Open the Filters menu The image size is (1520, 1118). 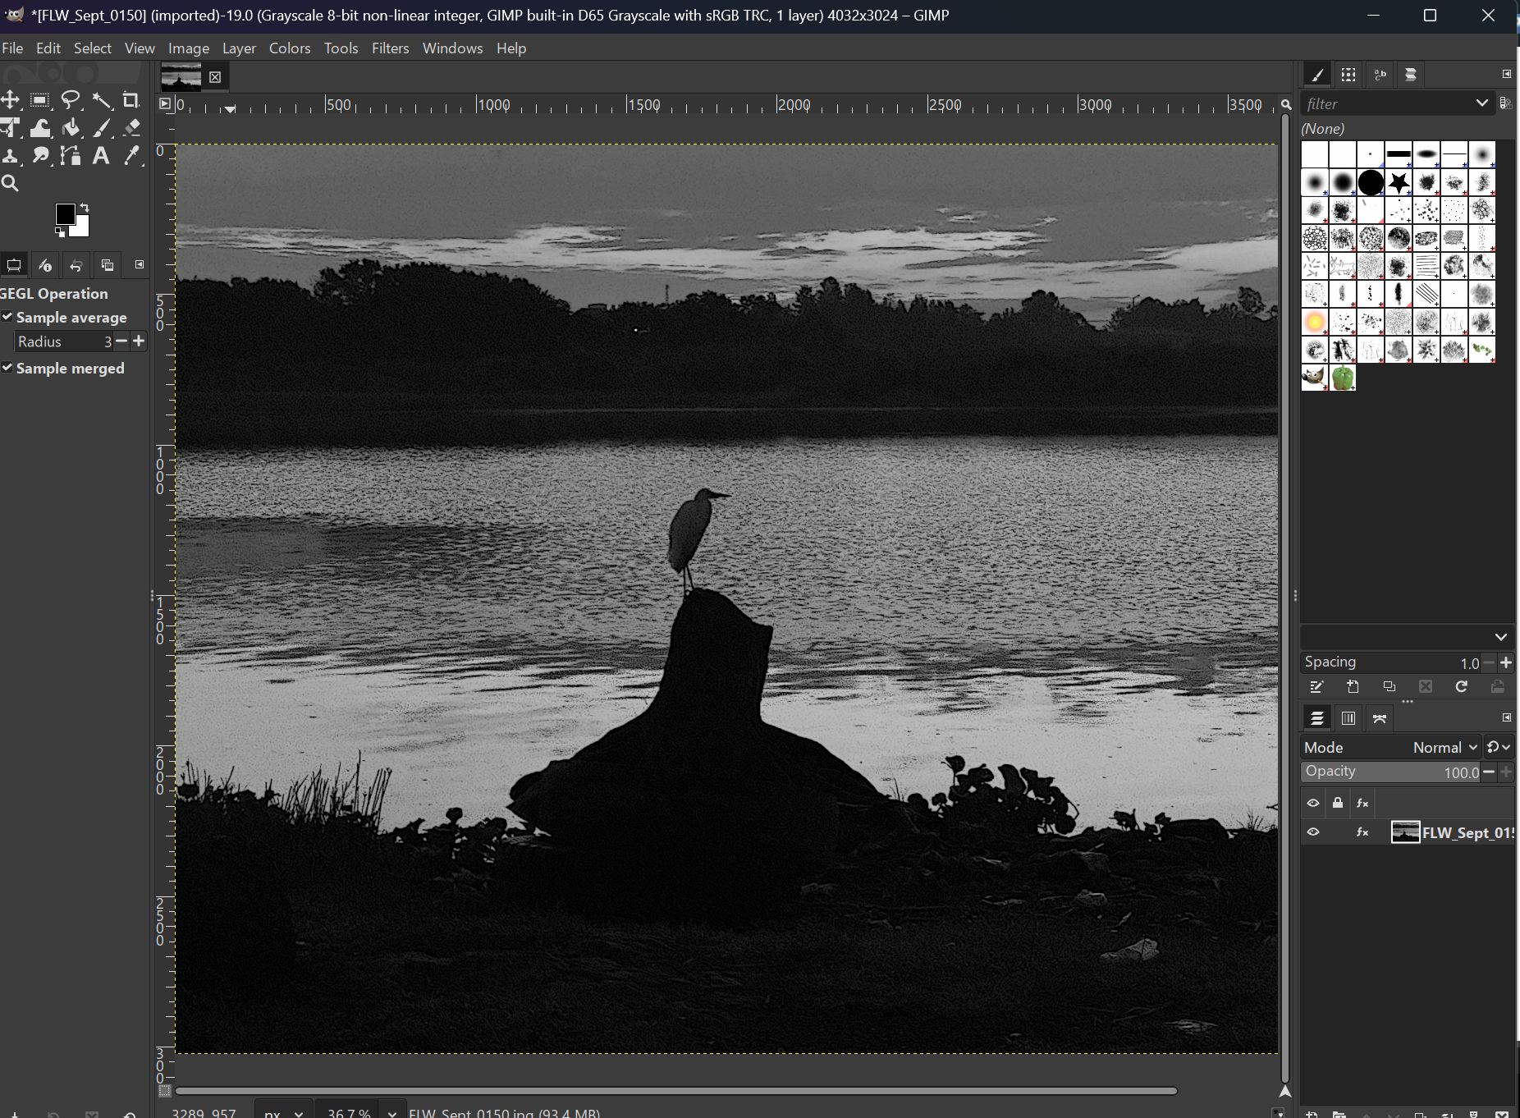point(390,48)
